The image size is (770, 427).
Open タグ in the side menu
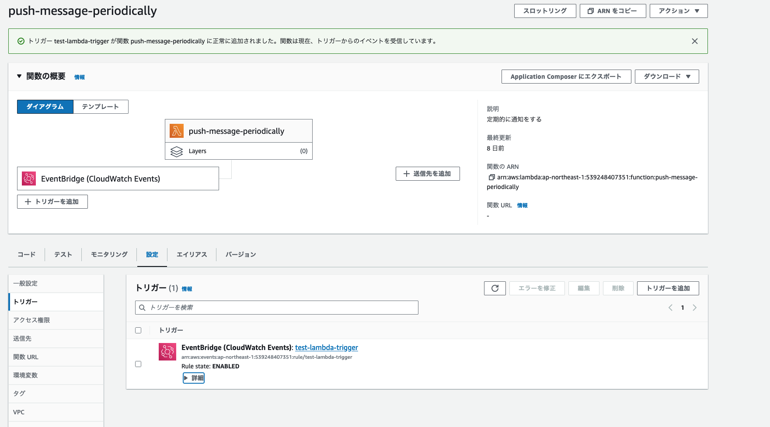click(56, 394)
